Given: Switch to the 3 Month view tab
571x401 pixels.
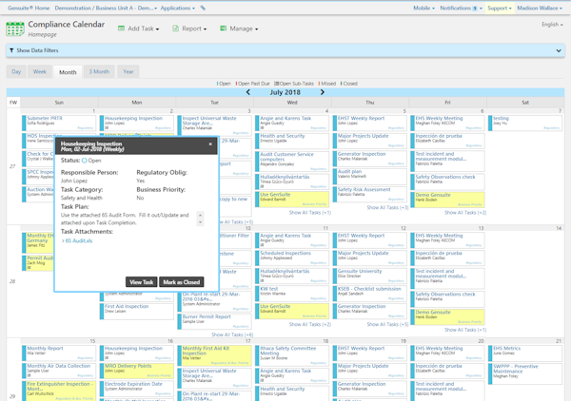Looking at the screenshot, I should pos(99,71).
